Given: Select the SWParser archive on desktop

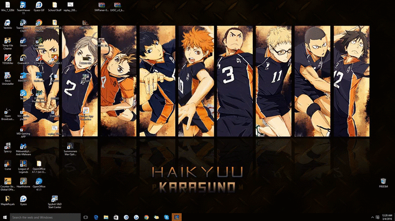Looking at the screenshot, I should point(102,7).
